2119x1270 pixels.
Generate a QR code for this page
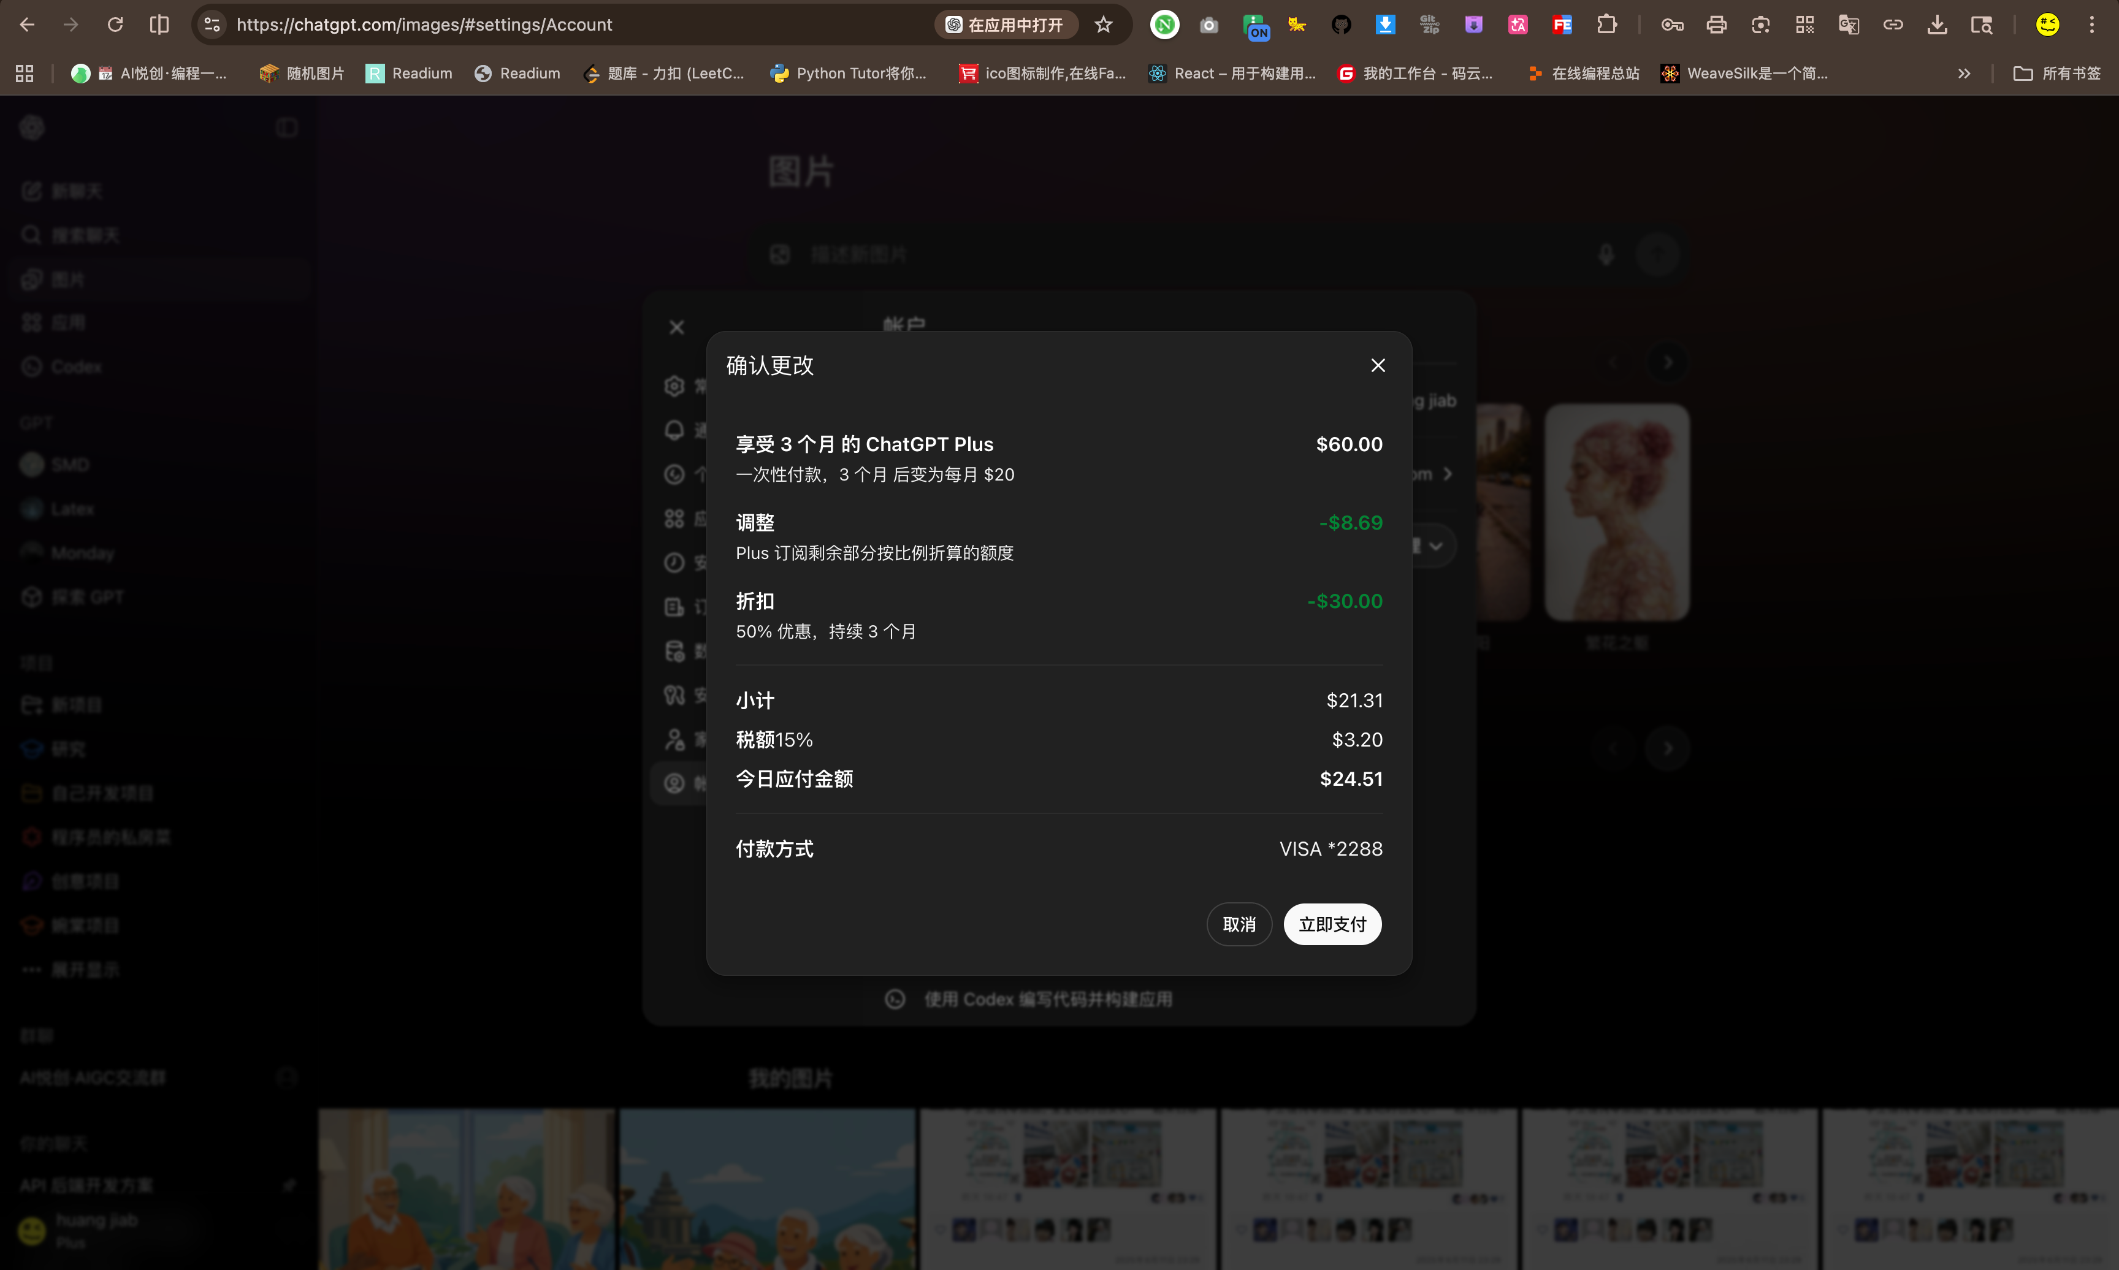click(x=1805, y=25)
